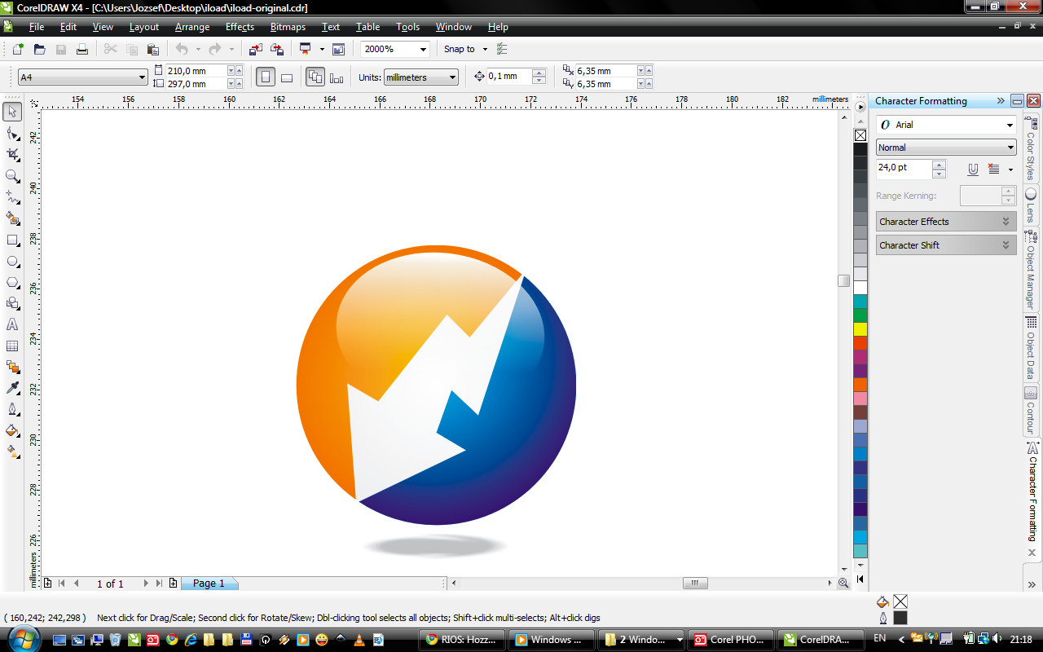
Task: Open the Object Manager docker tab
Action: (x=1031, y=269)
